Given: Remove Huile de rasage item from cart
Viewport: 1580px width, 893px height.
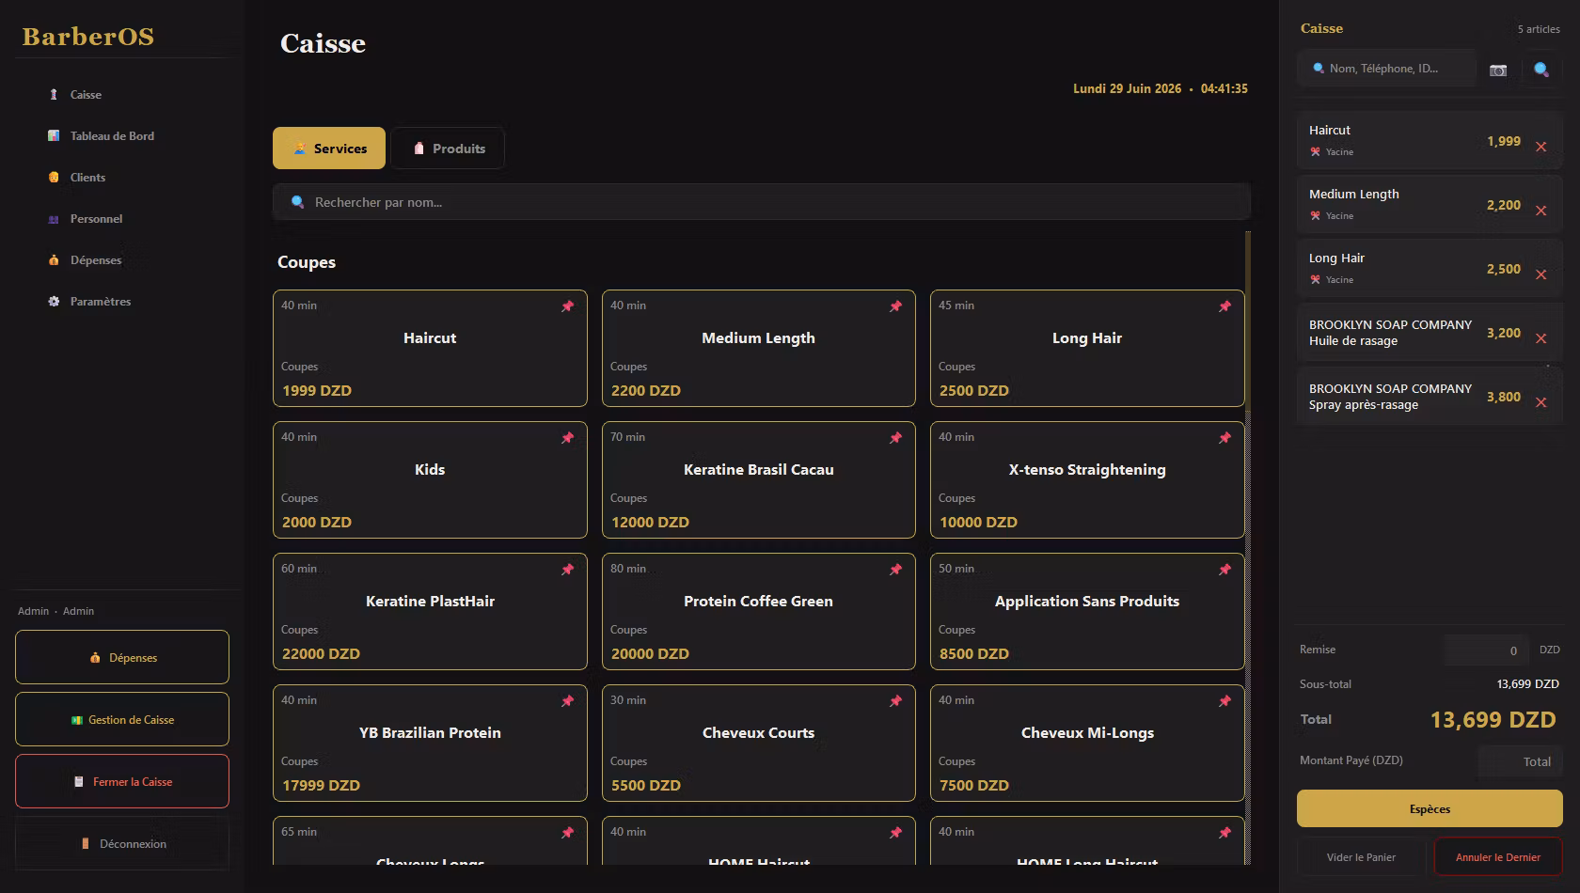Looking at the screenshot, I should point(1540,338).
